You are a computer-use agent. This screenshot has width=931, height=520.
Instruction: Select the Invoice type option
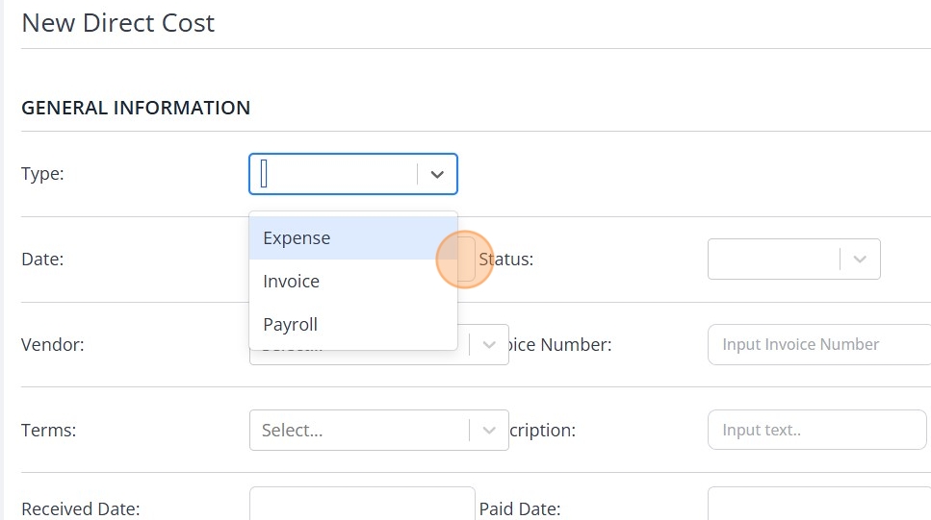[x=292, y=282]
